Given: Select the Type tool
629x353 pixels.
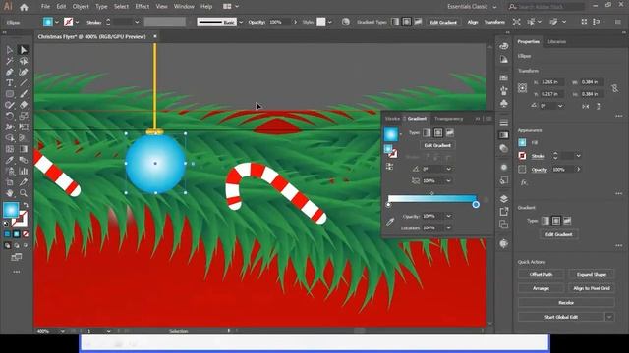Looking at the screenshot, I should coord(9,83).
